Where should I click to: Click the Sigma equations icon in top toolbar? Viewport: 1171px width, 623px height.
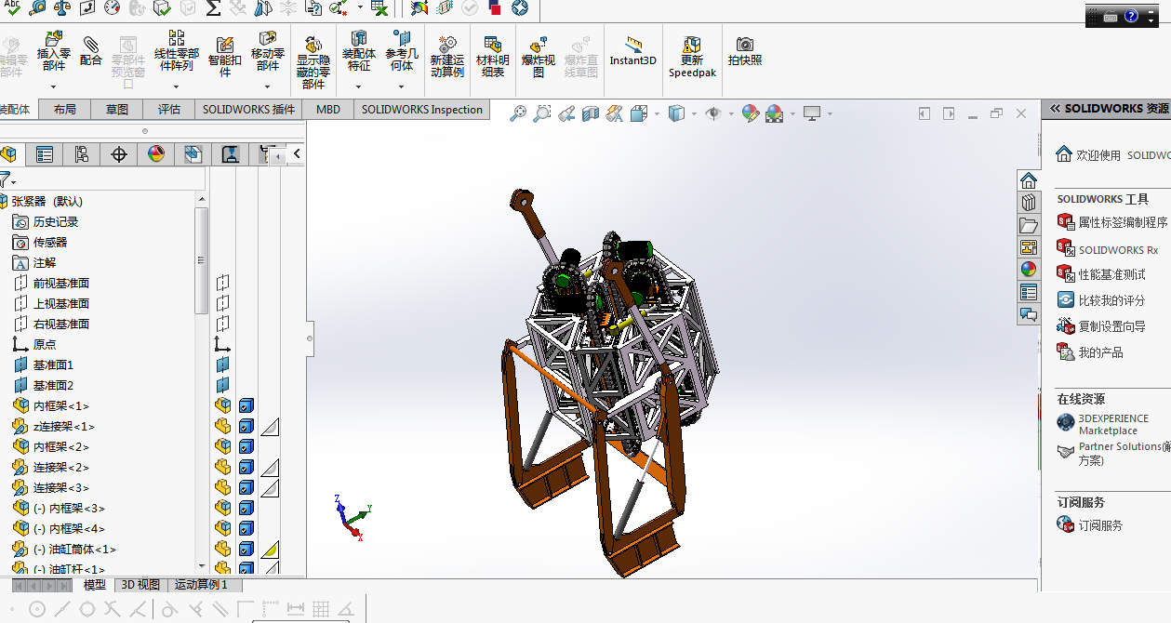click(x=213, y=7)
